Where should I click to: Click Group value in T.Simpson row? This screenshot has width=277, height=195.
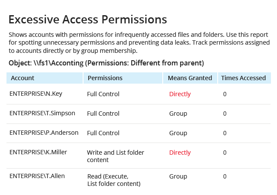point(178,114)
